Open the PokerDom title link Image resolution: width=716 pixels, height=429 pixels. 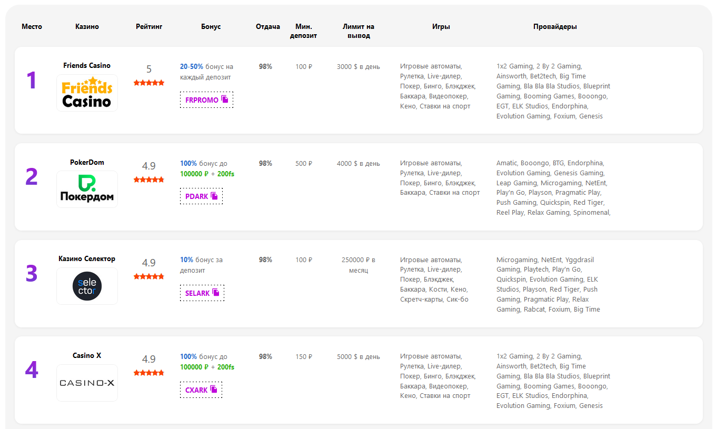coord(87,162)
